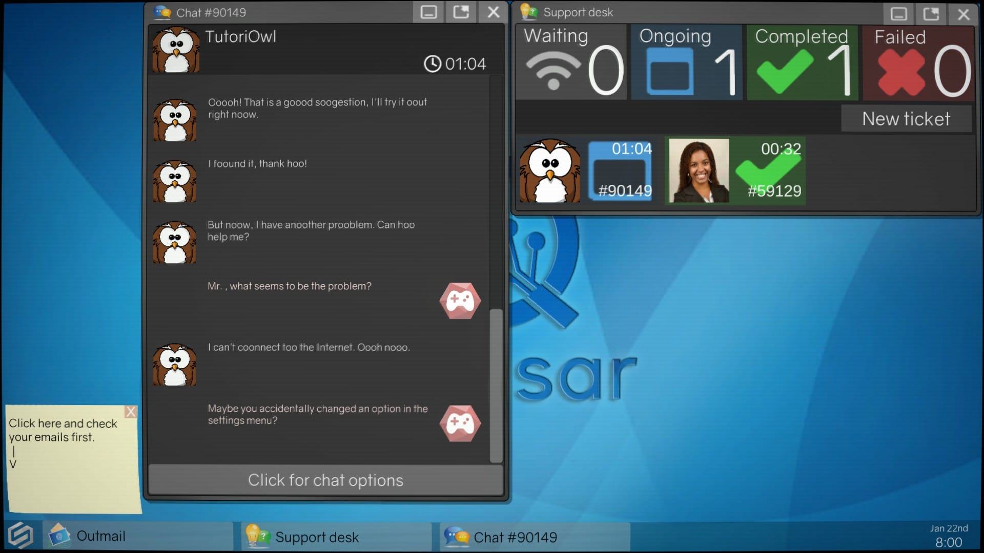Image resolution: width=984 pixels, height=553 pixels.
Task: Switch to Chat #90149 in taskbar
Action: click(x=535, y=537)
